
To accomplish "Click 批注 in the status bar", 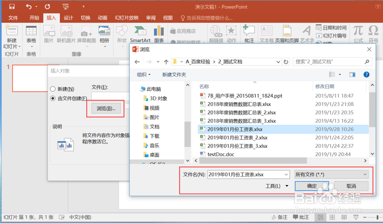I will coord(301,217).
